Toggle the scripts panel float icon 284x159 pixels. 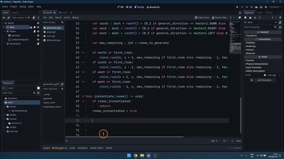coord(240,18)
